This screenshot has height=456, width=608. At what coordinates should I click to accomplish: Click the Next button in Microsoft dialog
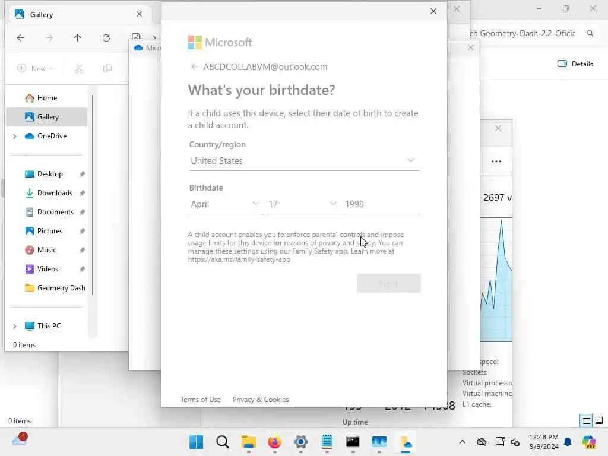click(388, 283)
